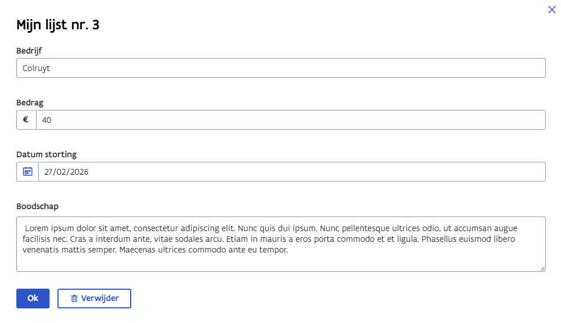Close the Mijn lijst nr. 3 dialog

pyautogui.click(x=551, y=10)
